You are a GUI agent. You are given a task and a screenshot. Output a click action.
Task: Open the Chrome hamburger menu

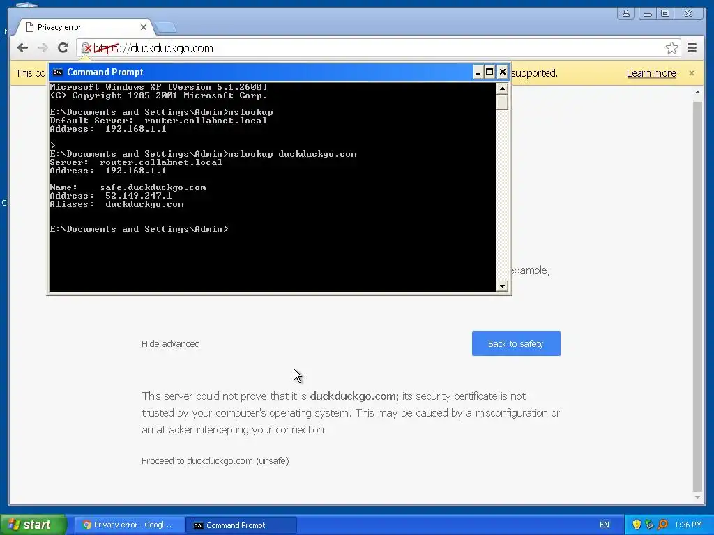click(x=692, y=48)
